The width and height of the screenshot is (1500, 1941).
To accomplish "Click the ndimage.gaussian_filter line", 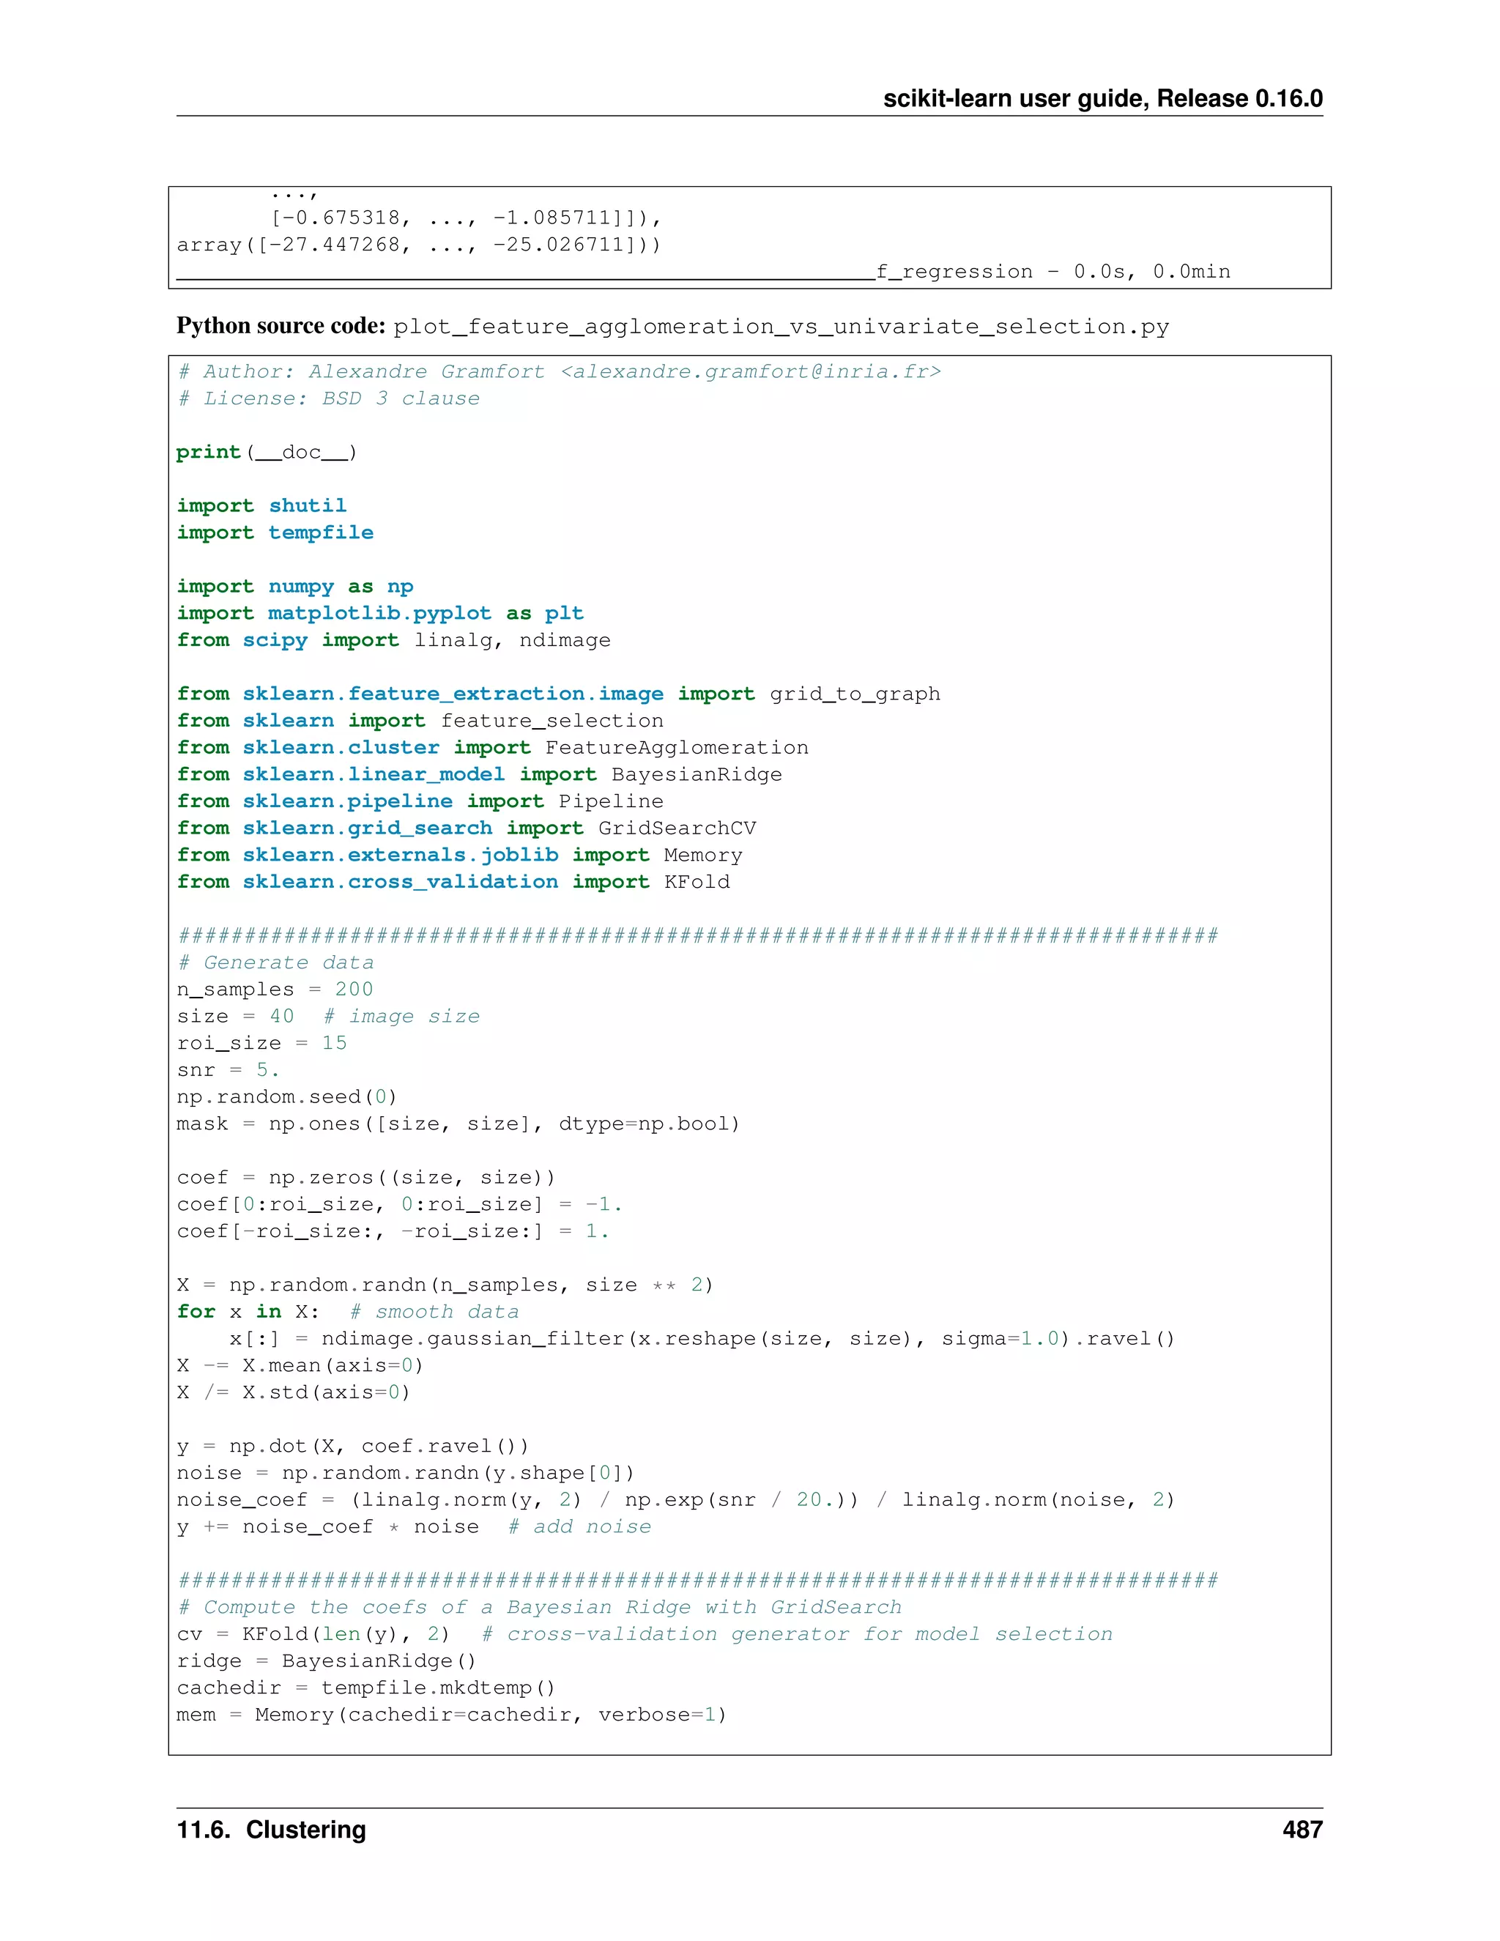I will click(x=703, y=1338).
